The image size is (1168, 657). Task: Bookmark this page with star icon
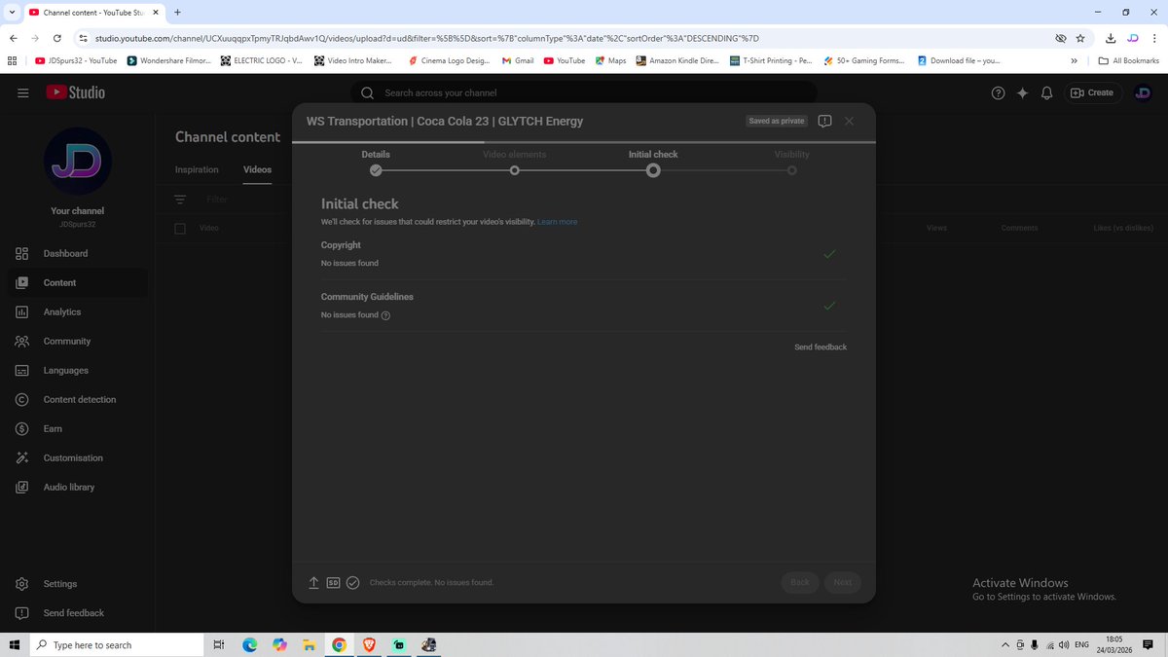pyautogui.click(x=1080, y=38)
